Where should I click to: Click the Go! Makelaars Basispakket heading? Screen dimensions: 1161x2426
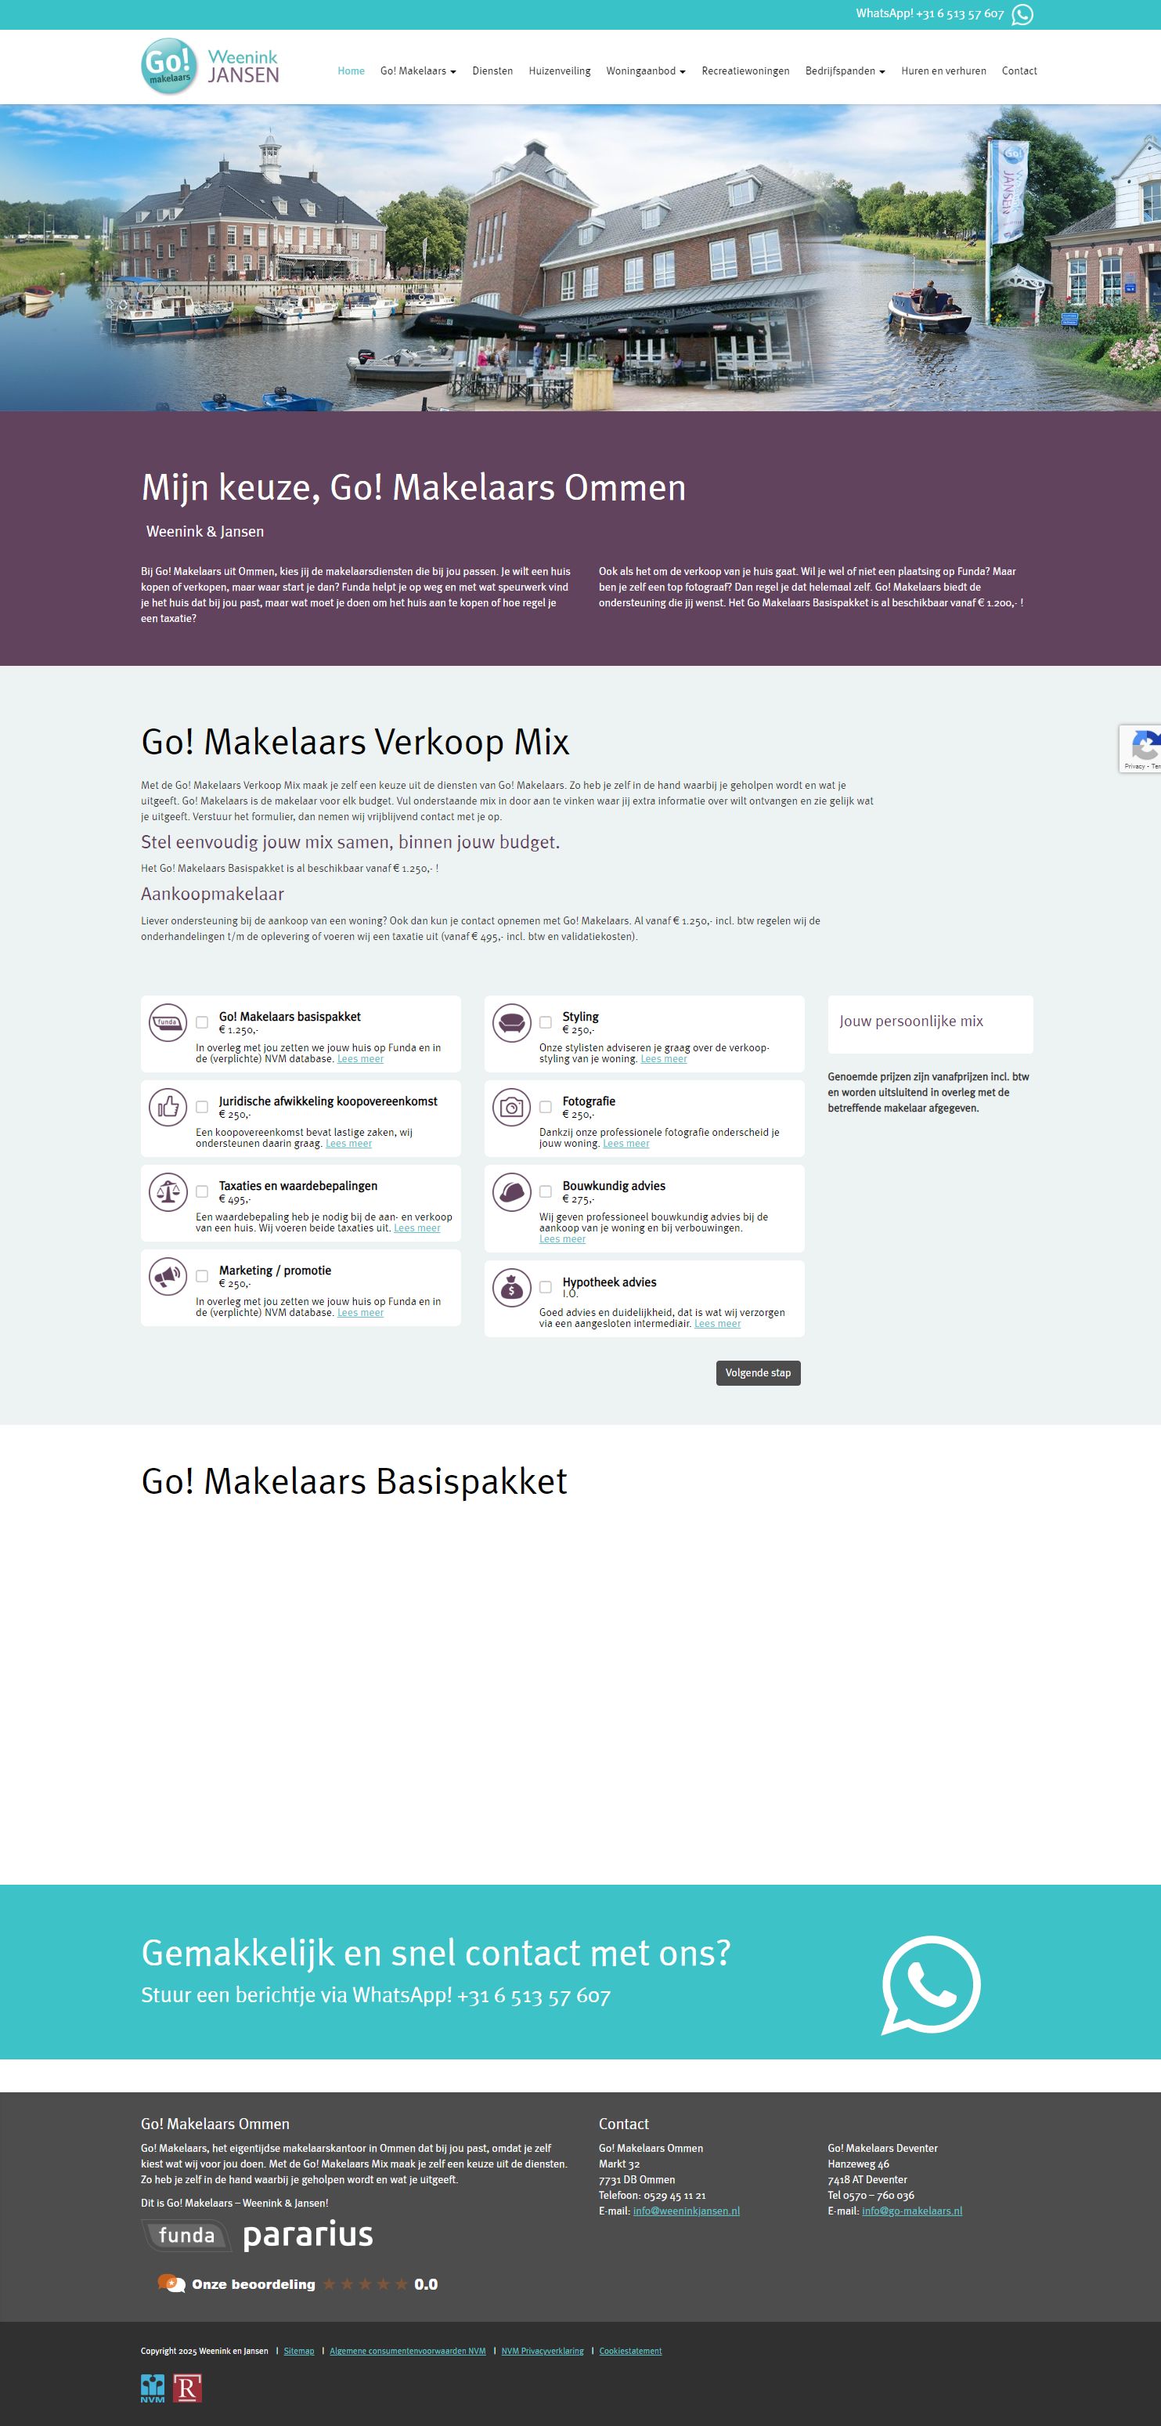point(354,1482)
